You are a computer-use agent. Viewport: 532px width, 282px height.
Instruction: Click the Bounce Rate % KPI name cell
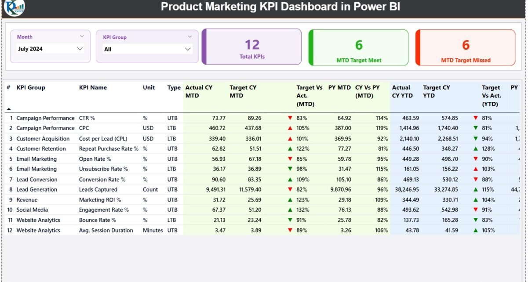tap(97, 220)
